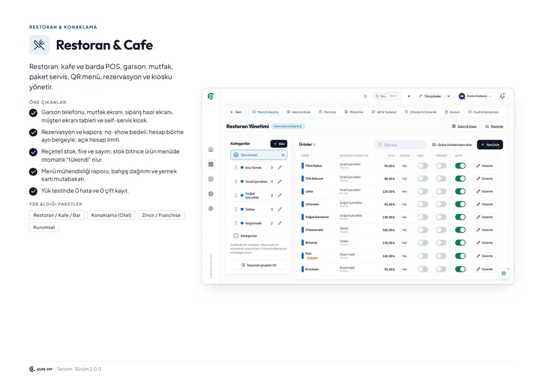Edit the Tatlılar category with the pencil
Screen dimensions: 544x385
coord(279,209)
